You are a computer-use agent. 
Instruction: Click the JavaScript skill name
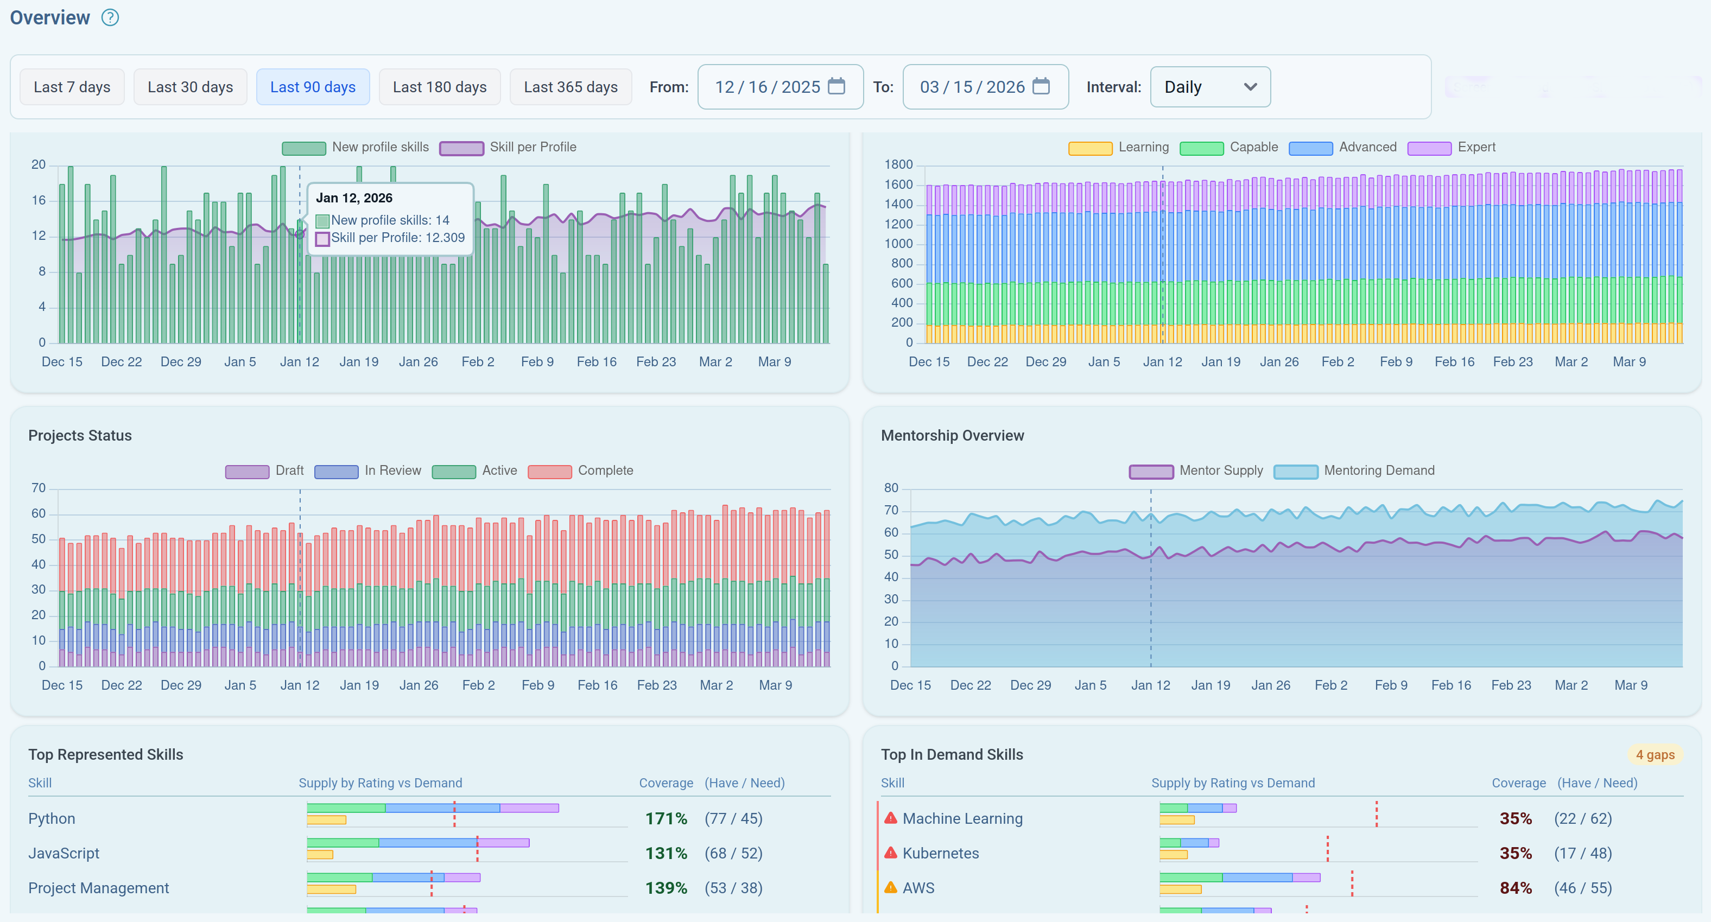click(64, 853)
